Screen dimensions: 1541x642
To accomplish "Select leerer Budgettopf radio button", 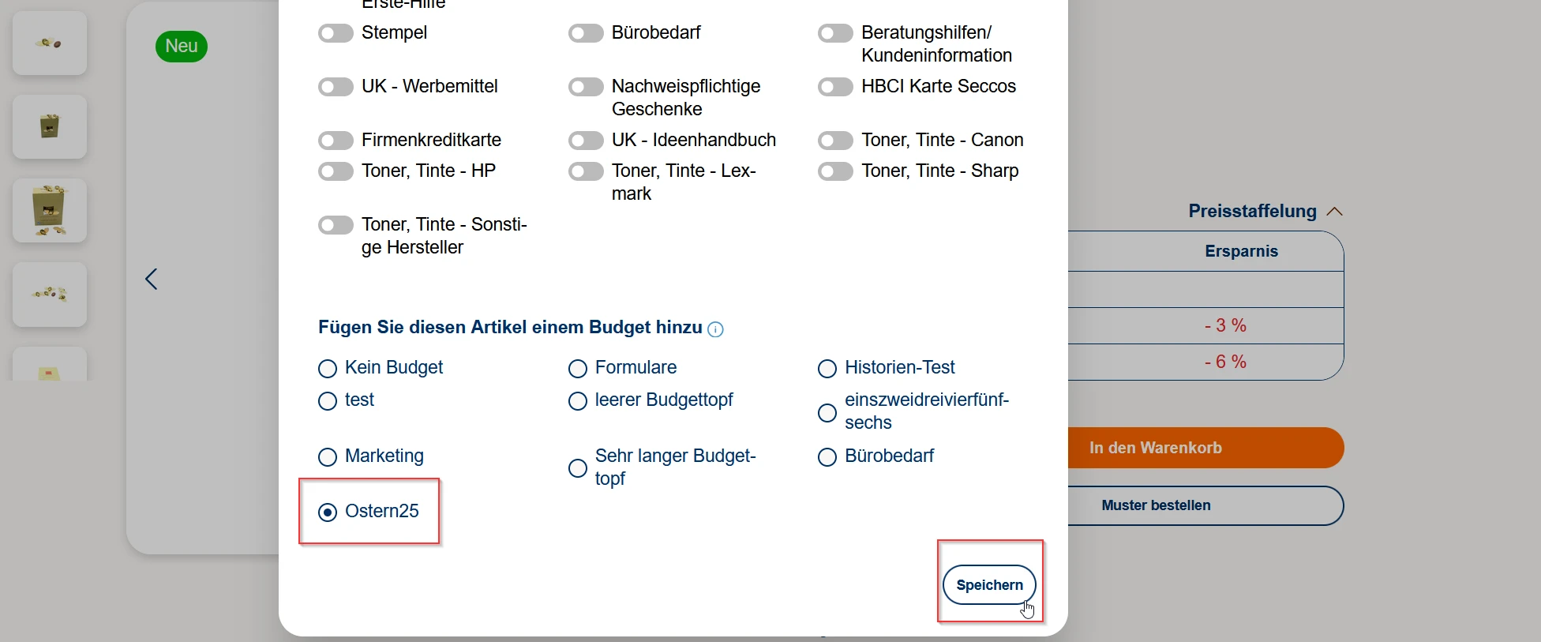I will tap(578, 401).
